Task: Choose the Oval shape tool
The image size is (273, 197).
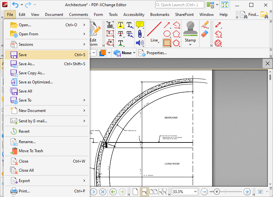Action: click(167, 34)
